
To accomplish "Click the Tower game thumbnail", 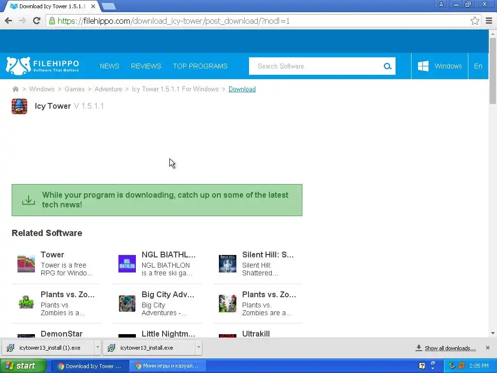I will [x=26, y=264].
